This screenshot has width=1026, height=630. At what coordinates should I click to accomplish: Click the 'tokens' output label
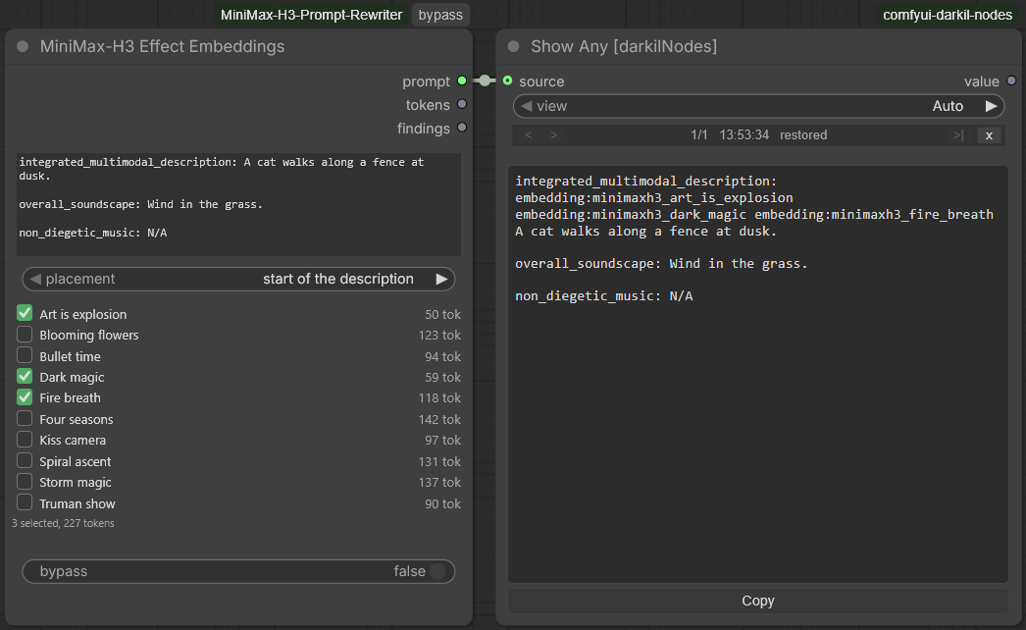428,105
